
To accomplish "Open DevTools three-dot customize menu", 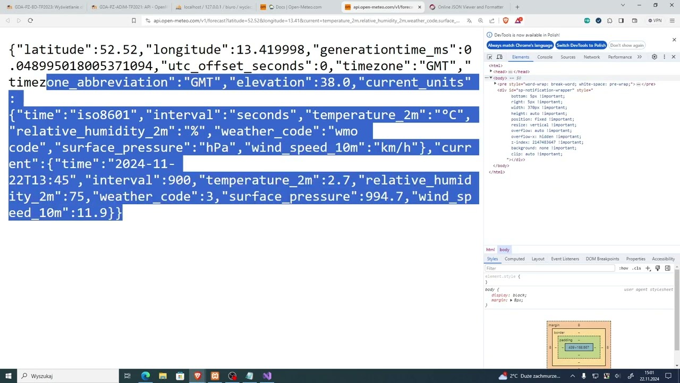I will 664,57.
